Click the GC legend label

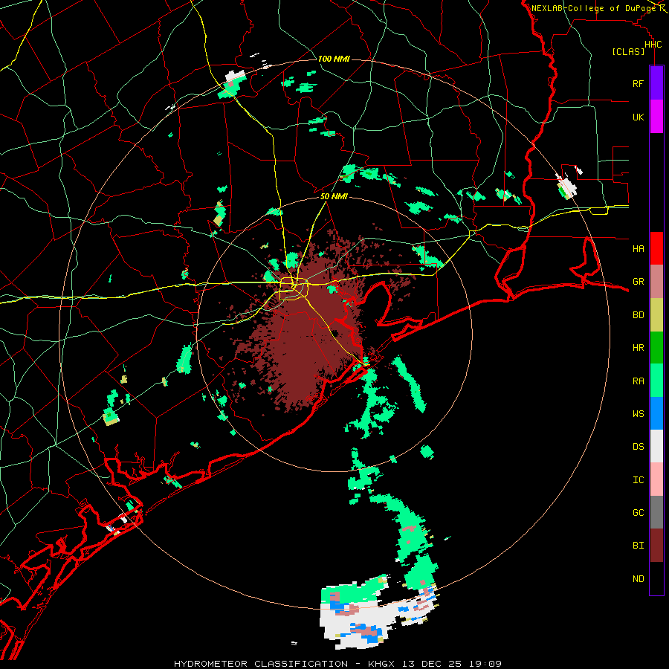pos(638,513)
